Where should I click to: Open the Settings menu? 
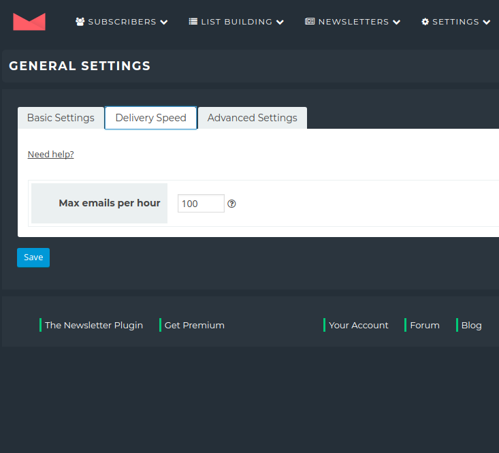(455, 22)
